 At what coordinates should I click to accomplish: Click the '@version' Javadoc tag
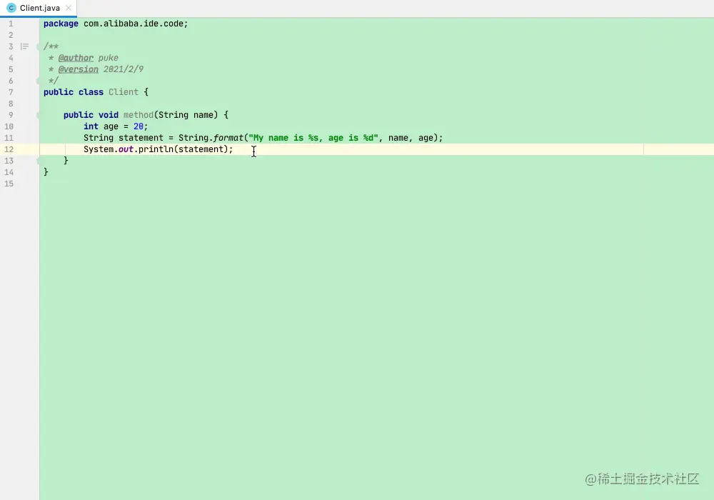(79, 69)
